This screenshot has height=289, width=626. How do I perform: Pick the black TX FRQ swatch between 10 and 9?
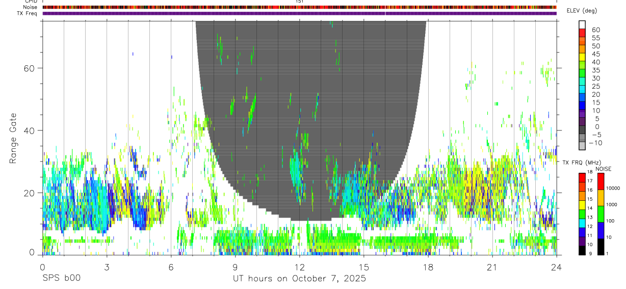[582, 250]
